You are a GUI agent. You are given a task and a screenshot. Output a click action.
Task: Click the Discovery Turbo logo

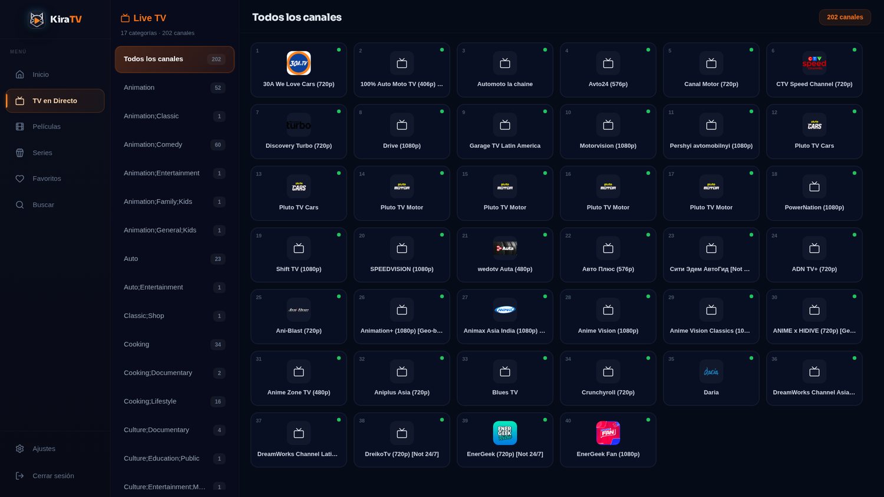(x=299, y=125)
